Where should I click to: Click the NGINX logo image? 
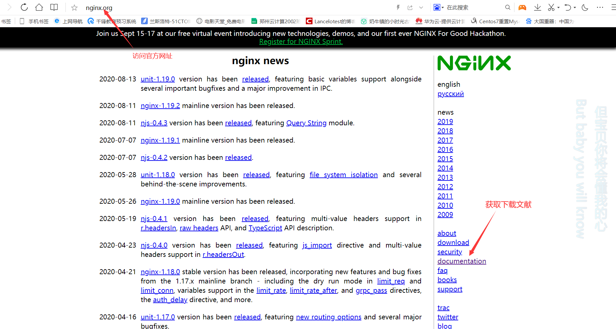click(474, 63)
